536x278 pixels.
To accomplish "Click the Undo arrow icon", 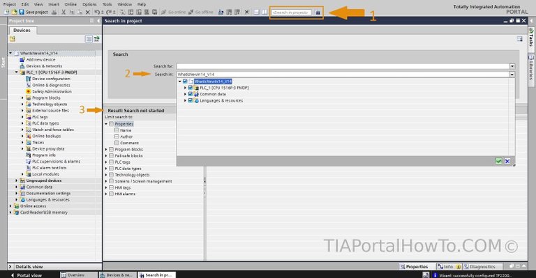I will click(97, 12).
